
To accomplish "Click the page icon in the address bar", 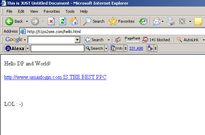I will pyautogui.click(x=23, y=32).
